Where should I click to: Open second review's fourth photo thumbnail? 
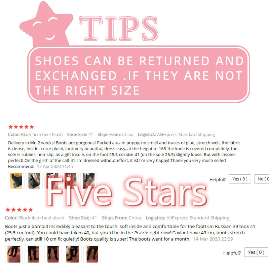point(73,254)
